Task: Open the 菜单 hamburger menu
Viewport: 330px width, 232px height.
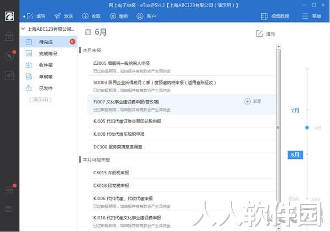Action: (x=312, y=16)
